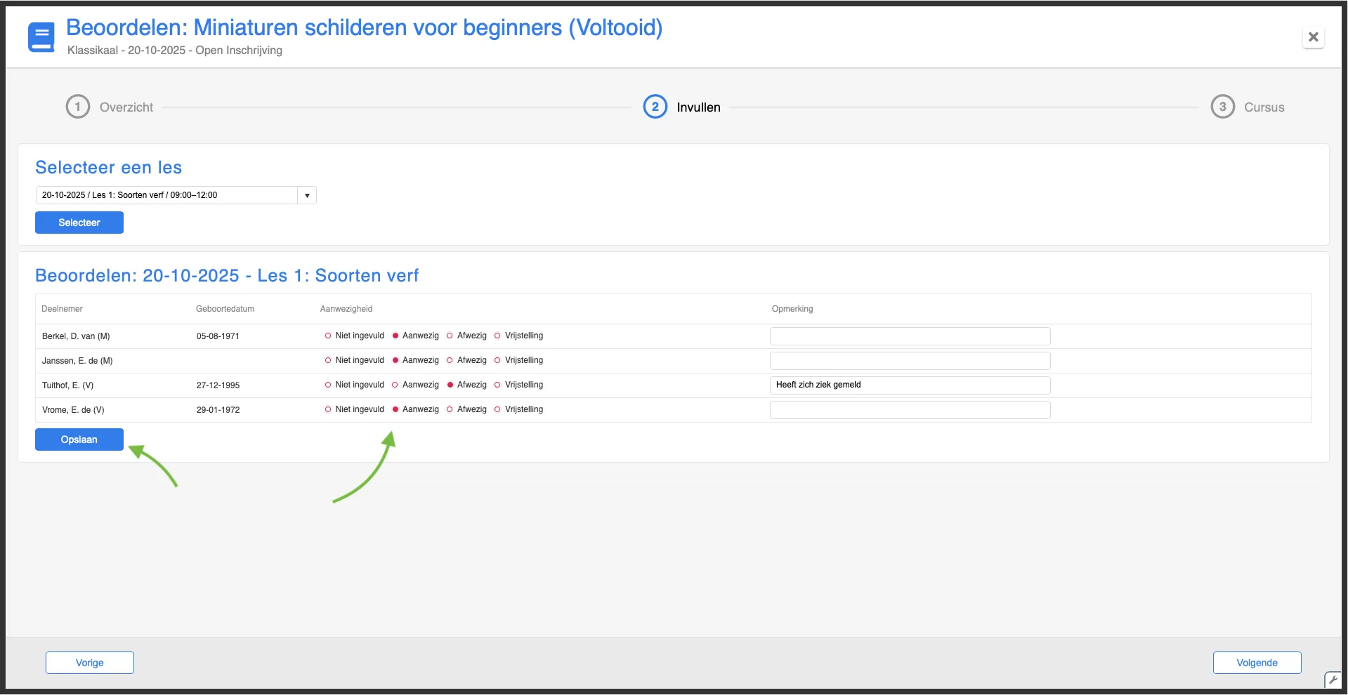Set Janssen, E. de to Vrijstelling
This screenshot has height=695, width=1348.
tap(497, 360)
